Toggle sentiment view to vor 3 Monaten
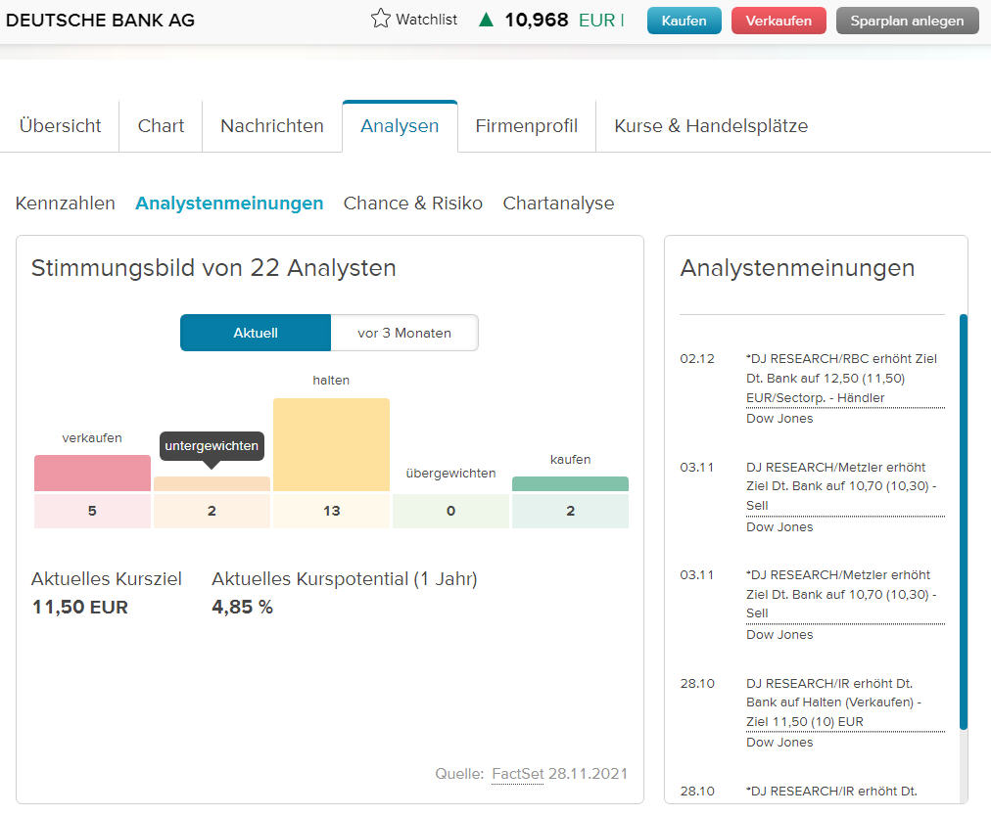 404,333
